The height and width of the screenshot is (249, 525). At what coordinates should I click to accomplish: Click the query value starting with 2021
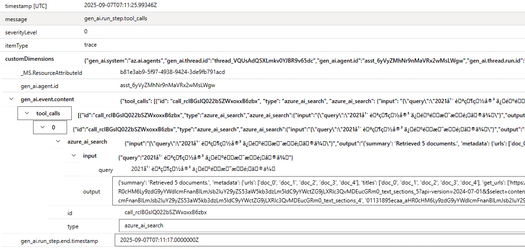203,169
